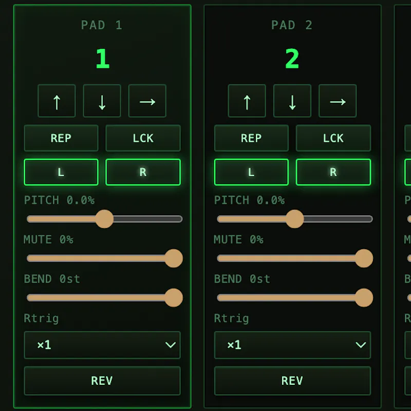This screenshot has height=411, width=411.
Task: Click the BEND 0st label on Pad 1
Action: (52, 279)
